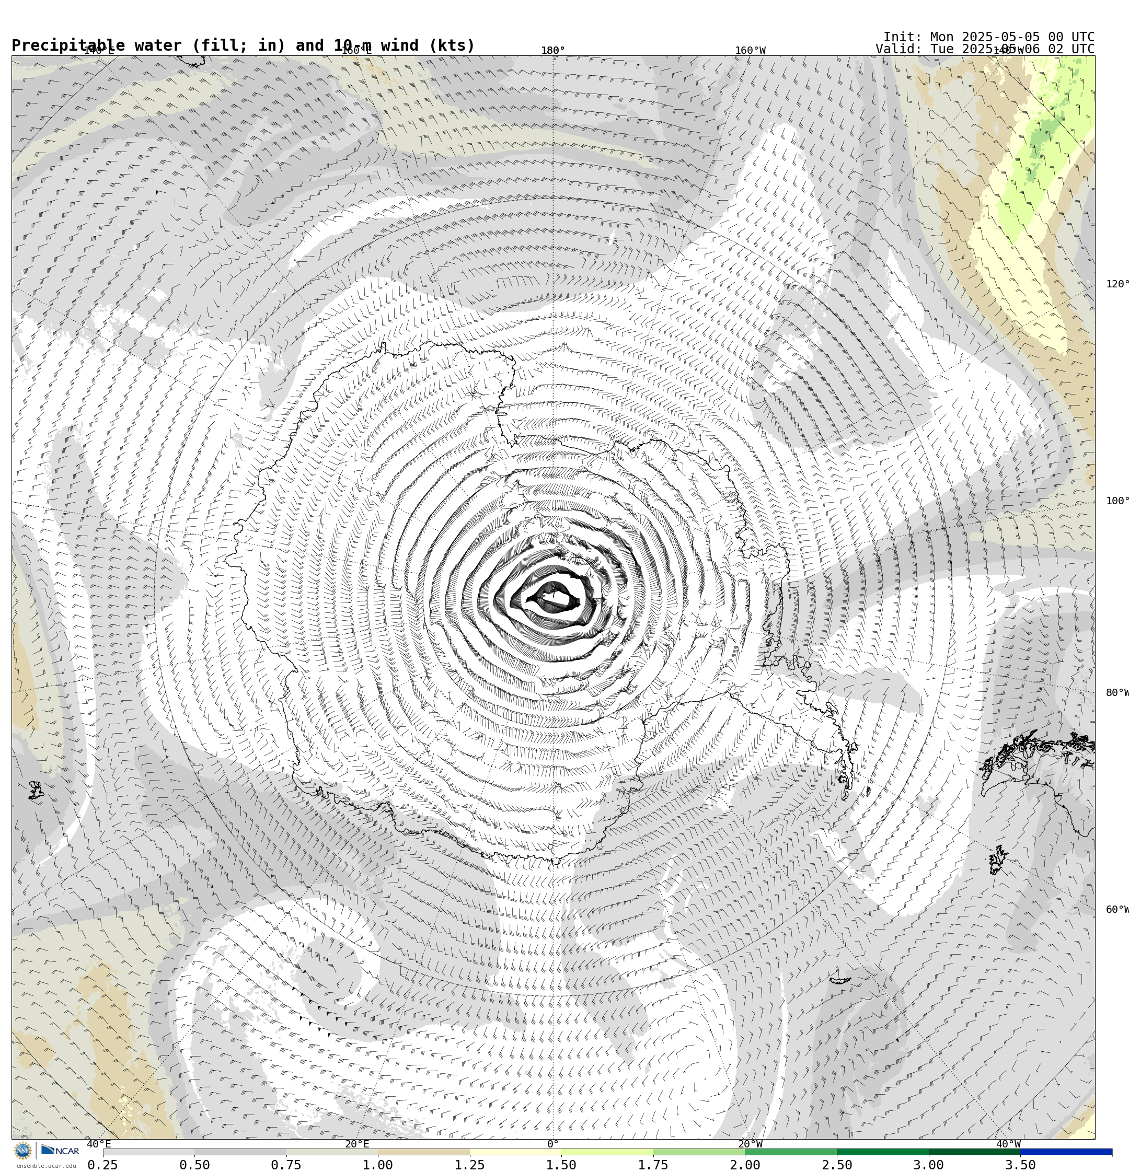
Task: Pick the gray segment between 0.50 and 0.75
Action: [x=240, y=1152]
